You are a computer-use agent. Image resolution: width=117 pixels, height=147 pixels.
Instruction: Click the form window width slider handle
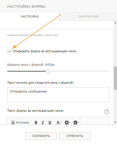(x=48, y=71)
